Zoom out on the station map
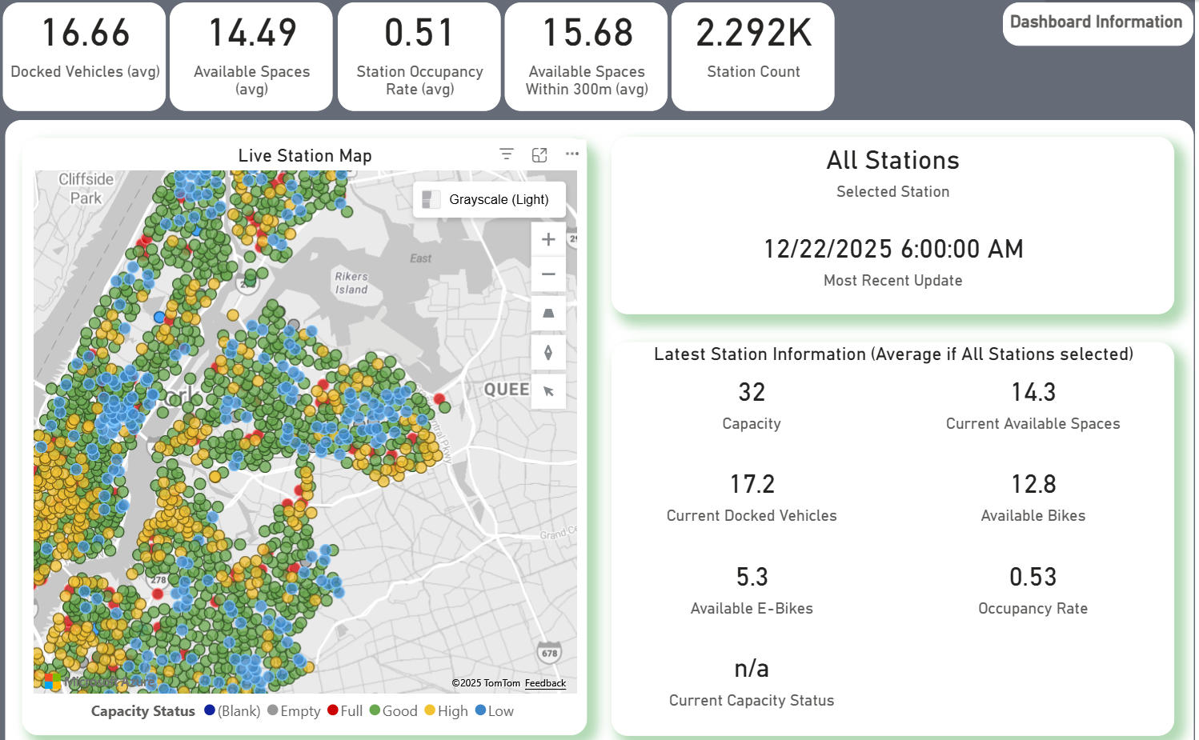The width and height of the screenshot is (1199, 740). tap(548, 274)
